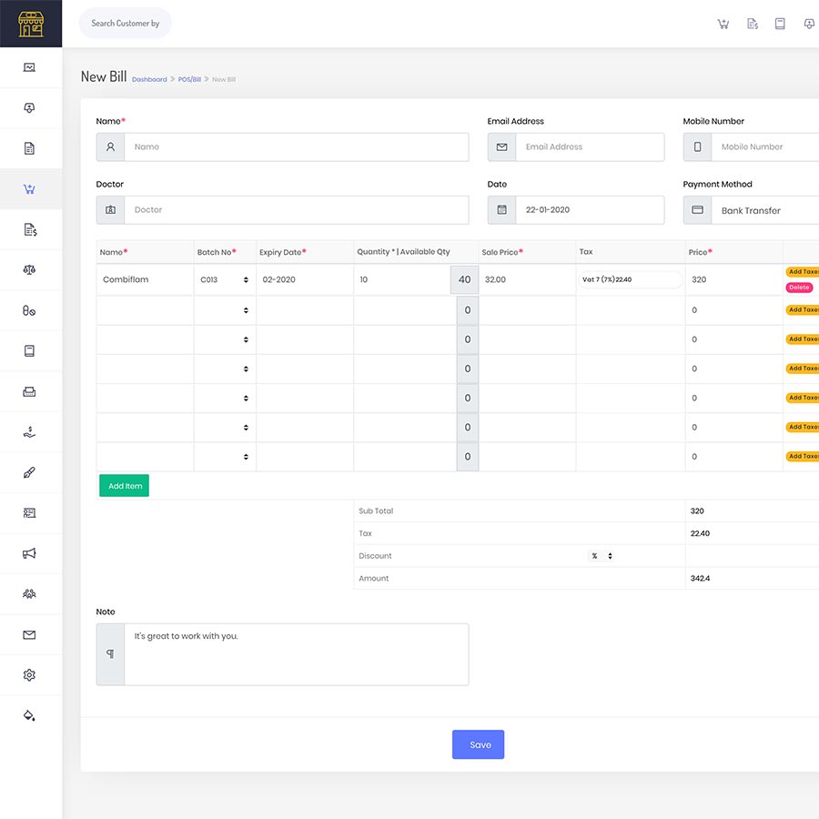Open the printer tray sidebar icon
Viewport: 819px width, 819px height.
click(29, 391)
